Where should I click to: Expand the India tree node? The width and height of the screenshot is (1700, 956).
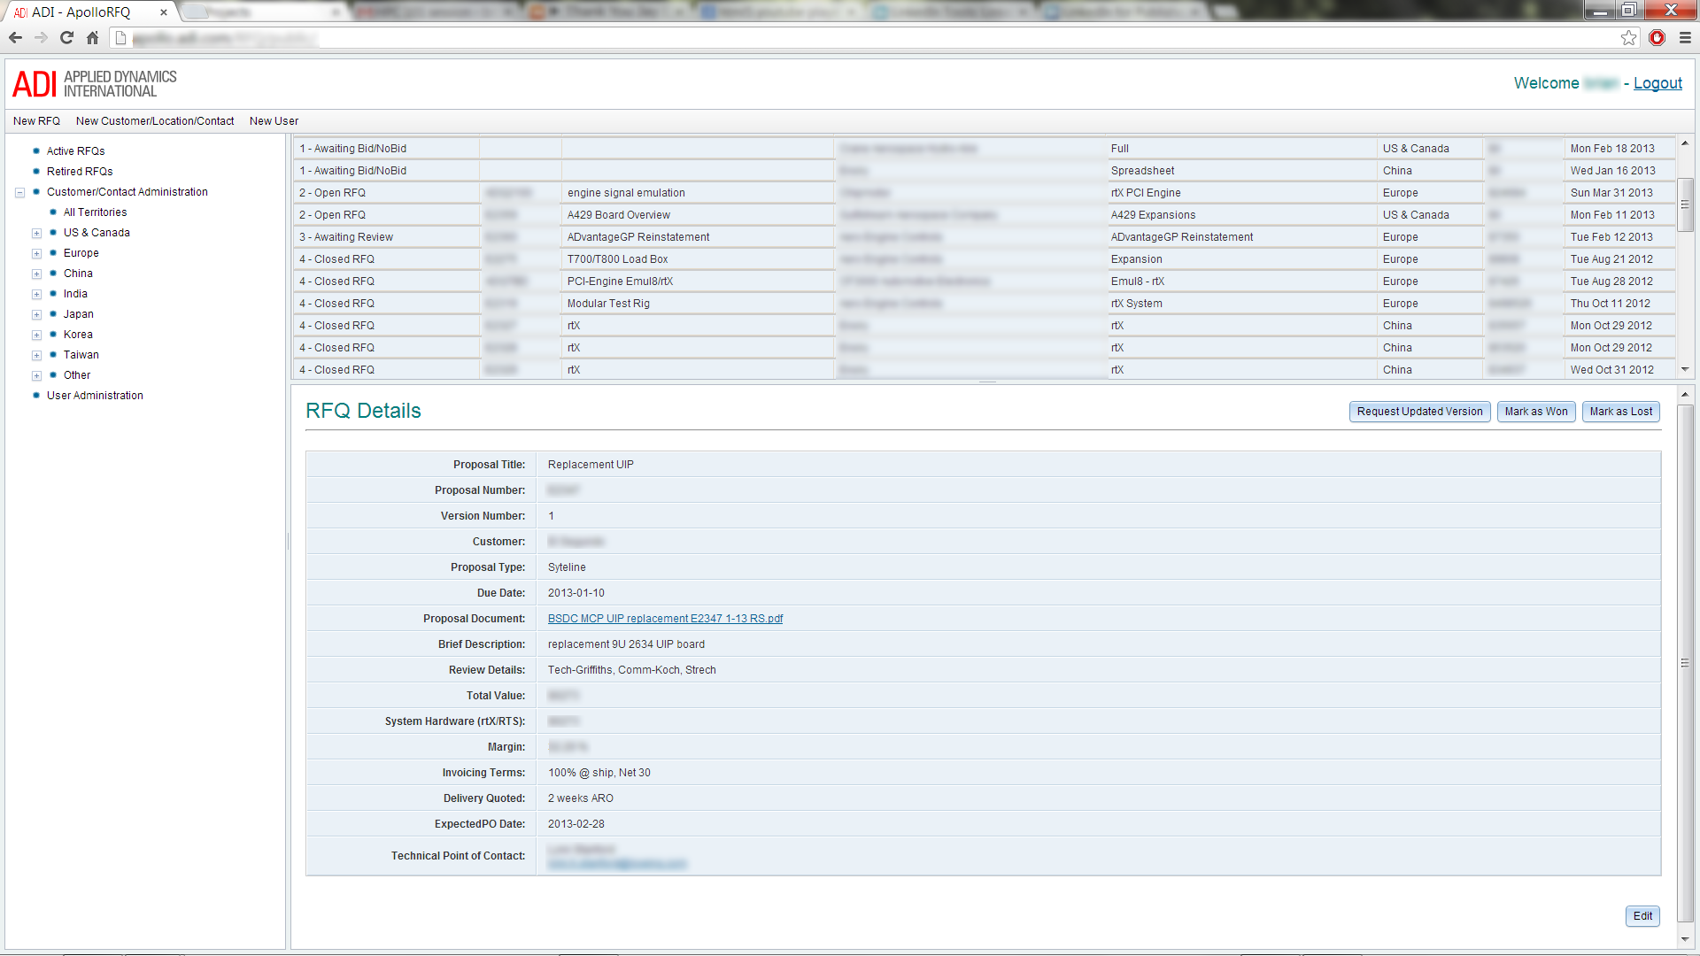tap(36, 295)
